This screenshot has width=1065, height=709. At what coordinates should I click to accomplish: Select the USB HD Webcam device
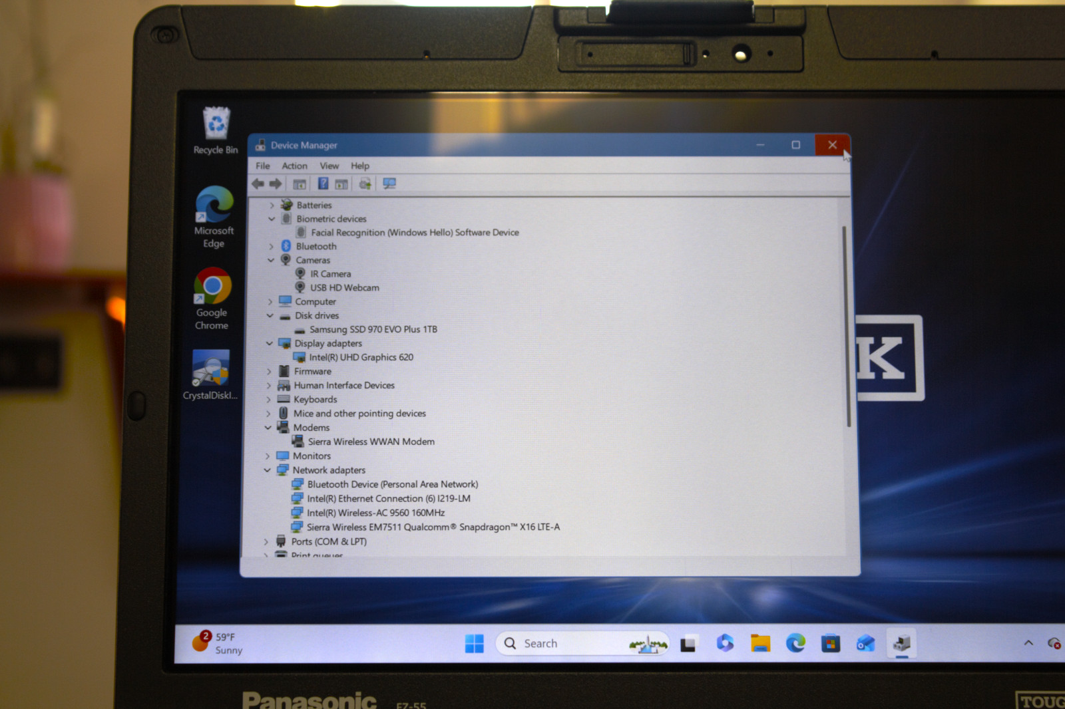[345, 288]
